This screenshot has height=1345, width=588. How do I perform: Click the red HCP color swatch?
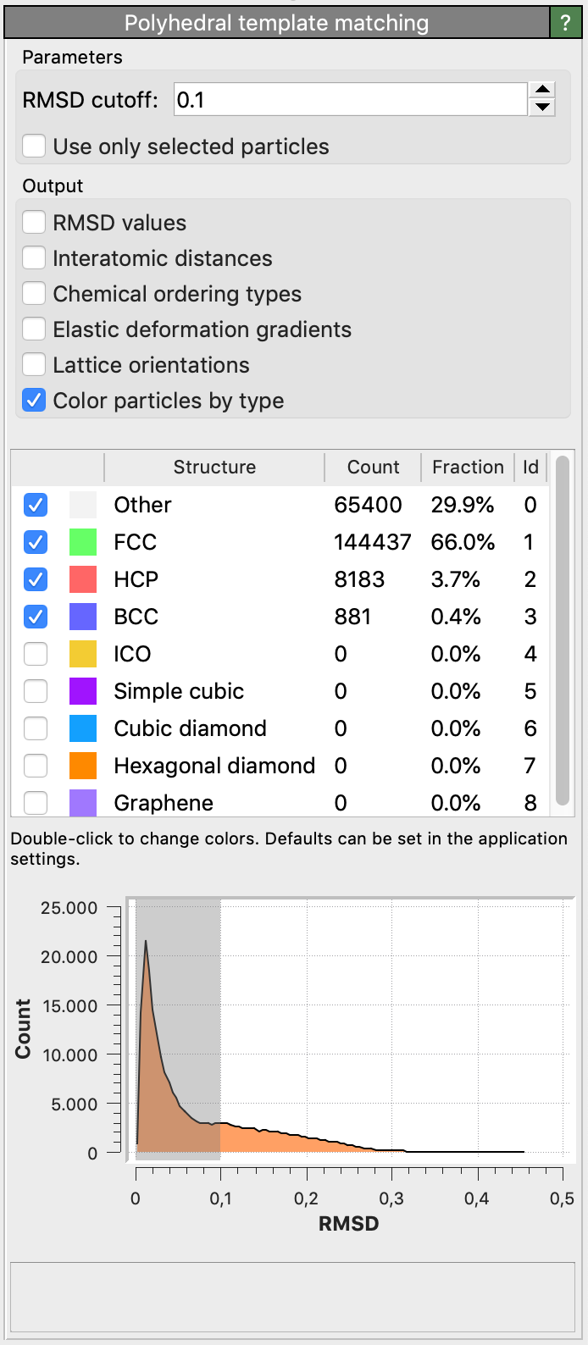point(82,579)
